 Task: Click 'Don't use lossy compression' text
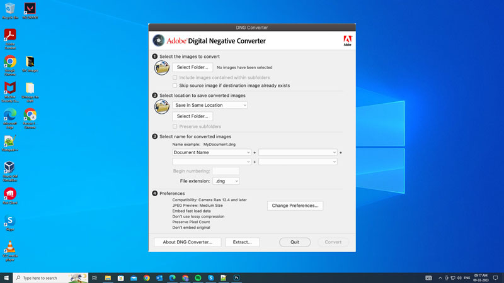click(x=198, y=216)
